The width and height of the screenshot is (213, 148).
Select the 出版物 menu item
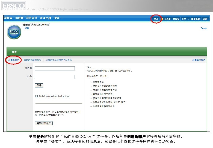click(x=19, y=18)
